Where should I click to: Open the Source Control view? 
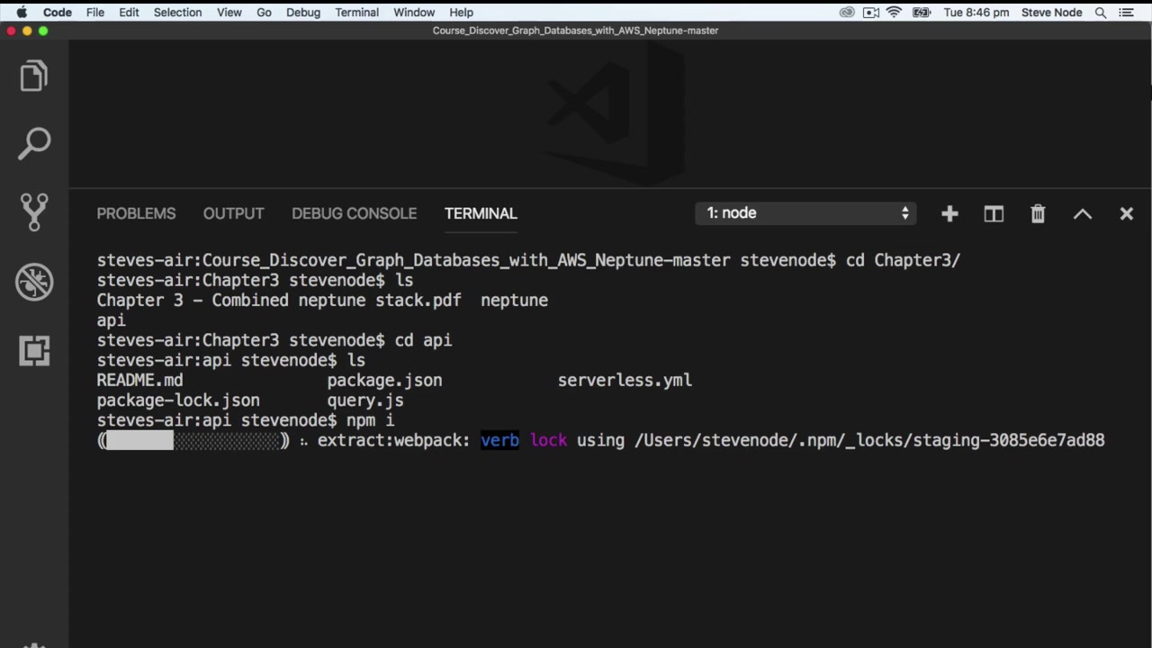click(x=34, y=212)
